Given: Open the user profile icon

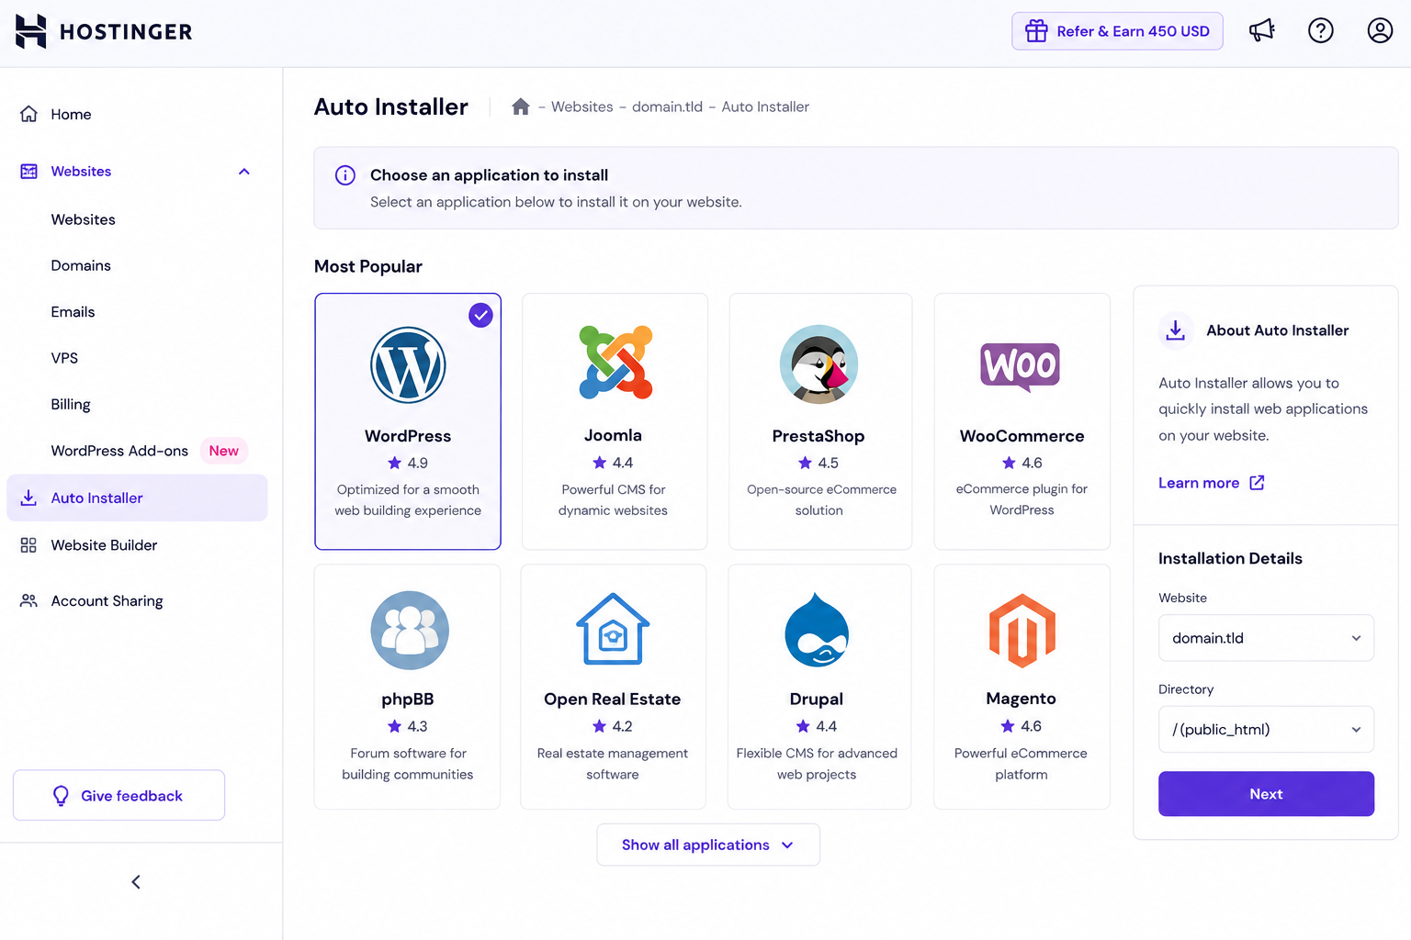Looking at the screenshot, I should click(x=1380, y=30).
